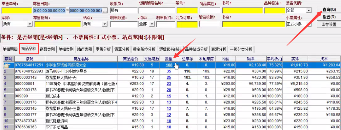341x130 pixels.
Task: Open the 出库 dropdown selector
Action: (151, 24)
